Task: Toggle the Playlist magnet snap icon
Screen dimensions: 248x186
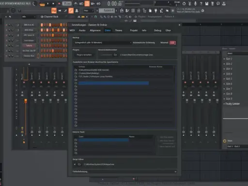Action: 95,16
